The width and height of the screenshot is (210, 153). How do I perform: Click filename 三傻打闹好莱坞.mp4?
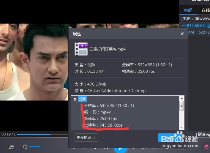point(108,49)
